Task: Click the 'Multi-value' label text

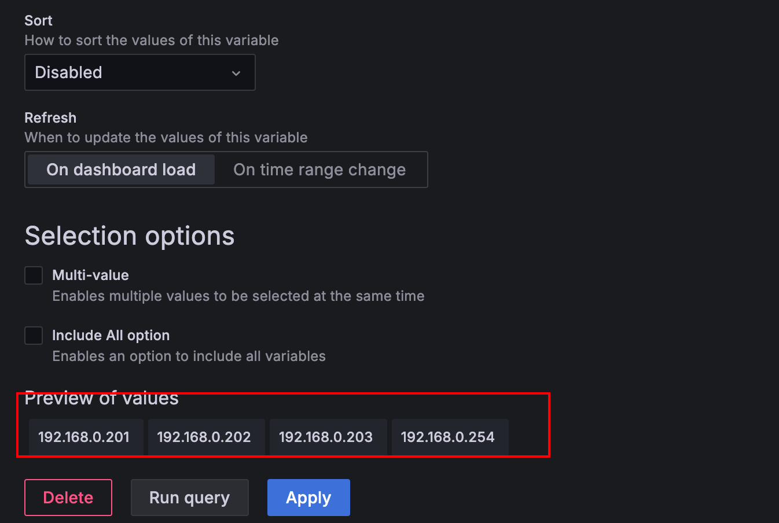Action: [x=90, y=275]
